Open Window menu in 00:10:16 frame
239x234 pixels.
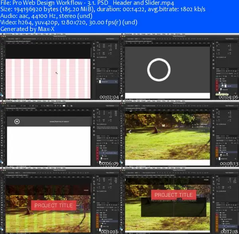point(58,168)
